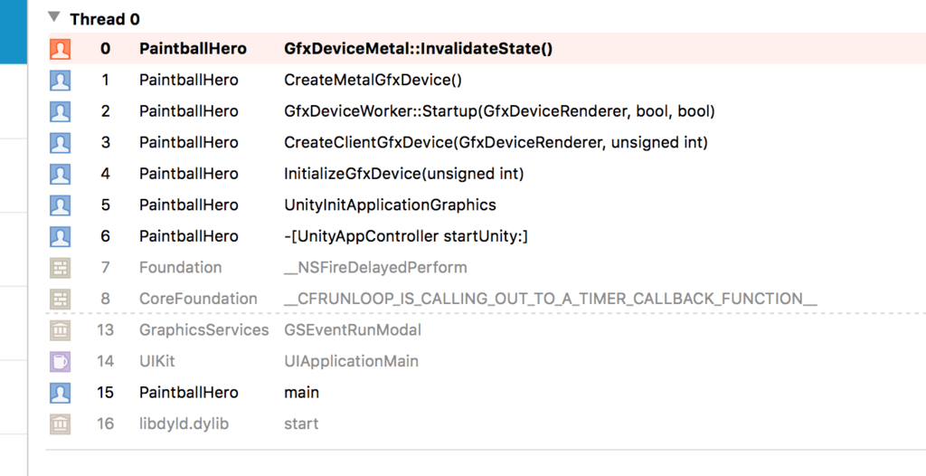Click the Thread 0 heading
The height and width of the screenshot is (476, 926).
(x=105, y=20)
